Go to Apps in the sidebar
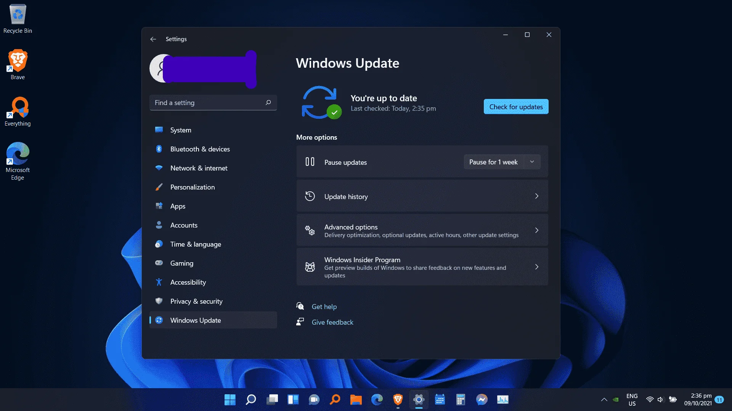The image size is (732, 411). (x=213, y=206)
